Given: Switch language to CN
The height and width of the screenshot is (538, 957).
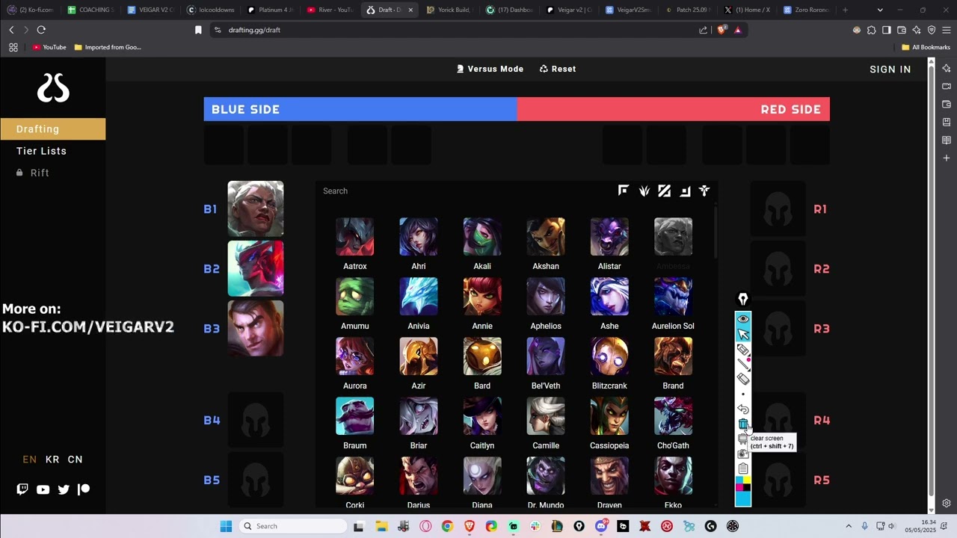Looking at the screenshot, I should point(76,460).
